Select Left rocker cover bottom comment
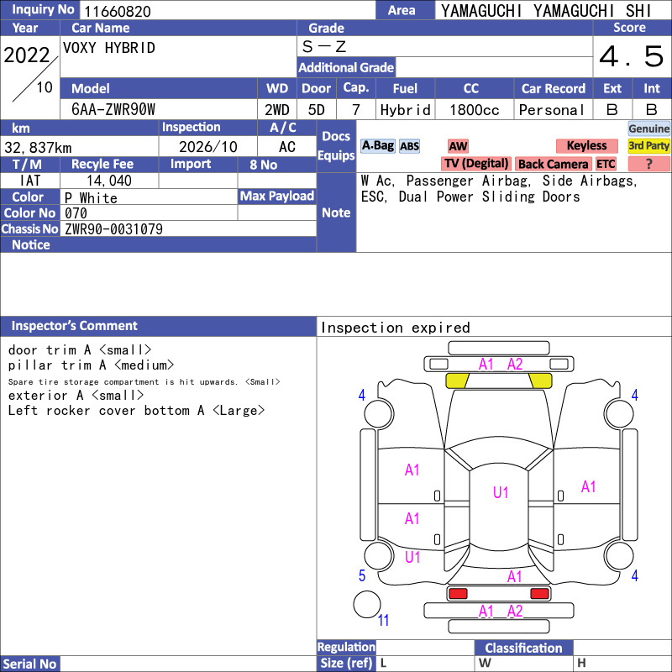Viewport: 672px width, 672px height. (x=136, y=411)
